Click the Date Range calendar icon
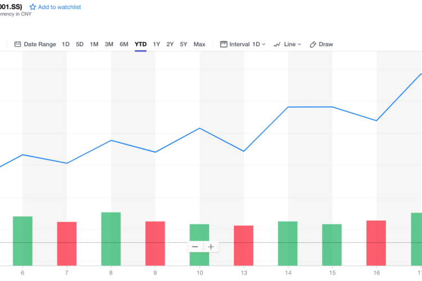This screenshot has height=281, width=422. pos(17,44)
